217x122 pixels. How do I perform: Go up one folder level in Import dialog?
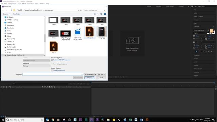point(11,10)
